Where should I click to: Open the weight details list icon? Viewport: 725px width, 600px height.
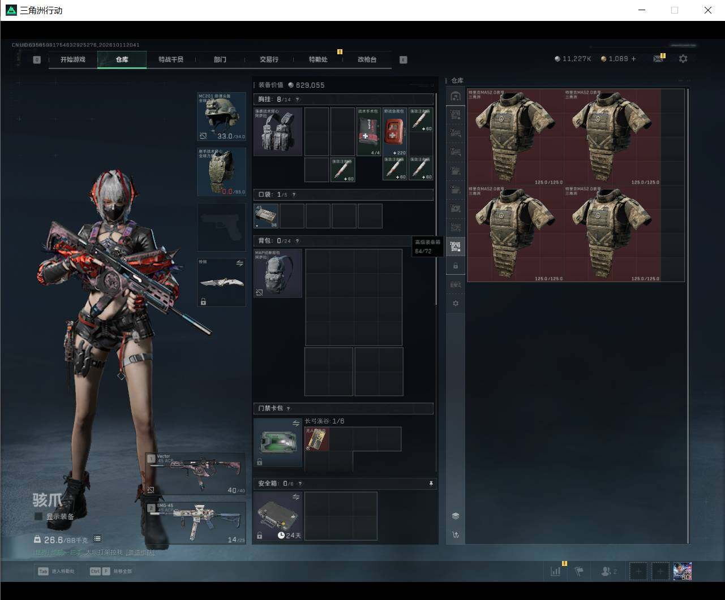pyautogui.click(x=97, y=539)
